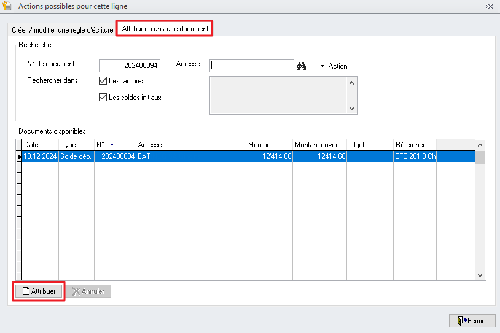Click the documents list scroll-down arrow
Image resolution: width=500 pixels, height=333 pixels.
click(x=480, y=276)
